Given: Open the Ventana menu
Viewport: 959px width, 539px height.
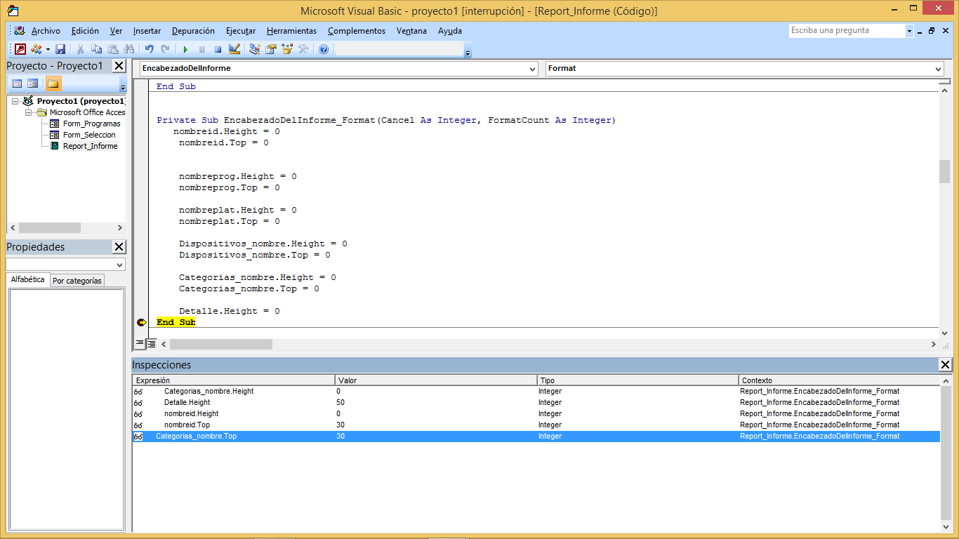Looking at the screenshot, I should [411, 31].
